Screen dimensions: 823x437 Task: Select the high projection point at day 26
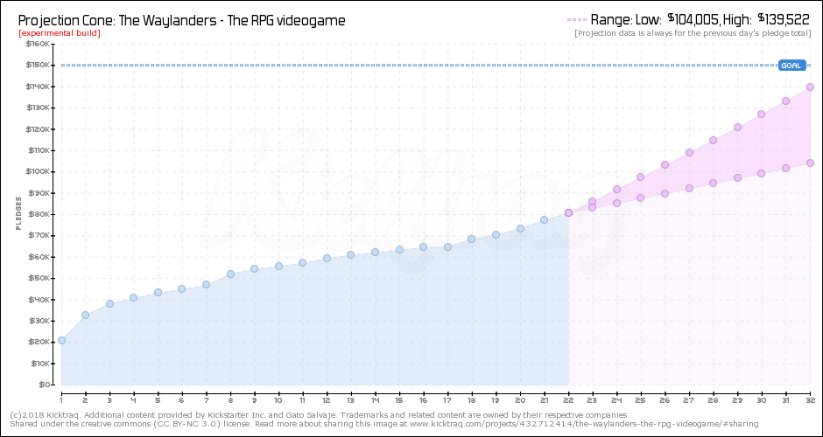(x=665, y=164)
